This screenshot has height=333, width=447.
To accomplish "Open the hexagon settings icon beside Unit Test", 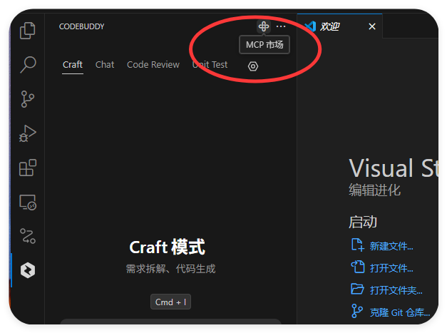I will pyautogui.click(x=253, y=66).
